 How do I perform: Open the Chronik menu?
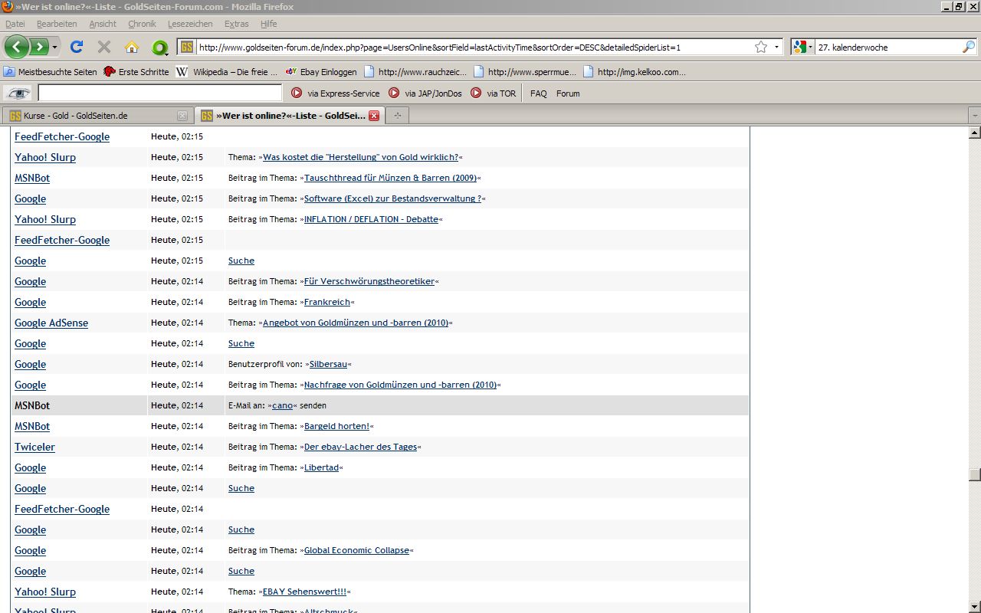click(142, 24)
